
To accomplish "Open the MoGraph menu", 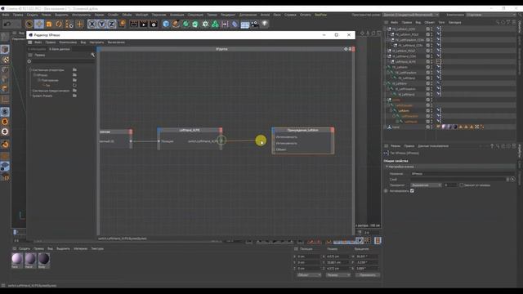I will (141, 15).
